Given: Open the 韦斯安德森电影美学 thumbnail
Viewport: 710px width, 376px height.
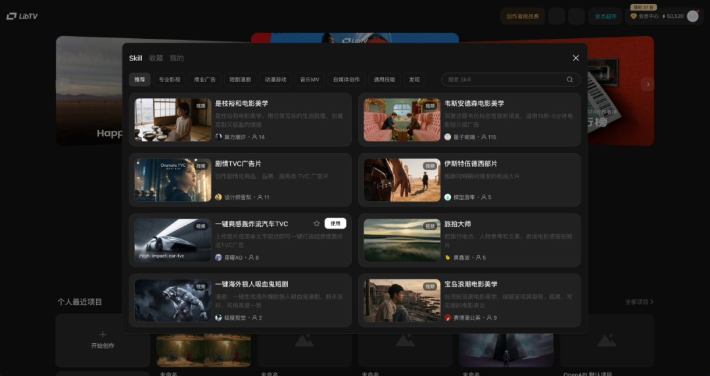Looking at the screenshot, I should point(402,120).
